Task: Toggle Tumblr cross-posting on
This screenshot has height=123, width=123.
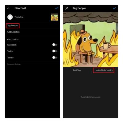Action: point(55,58)
